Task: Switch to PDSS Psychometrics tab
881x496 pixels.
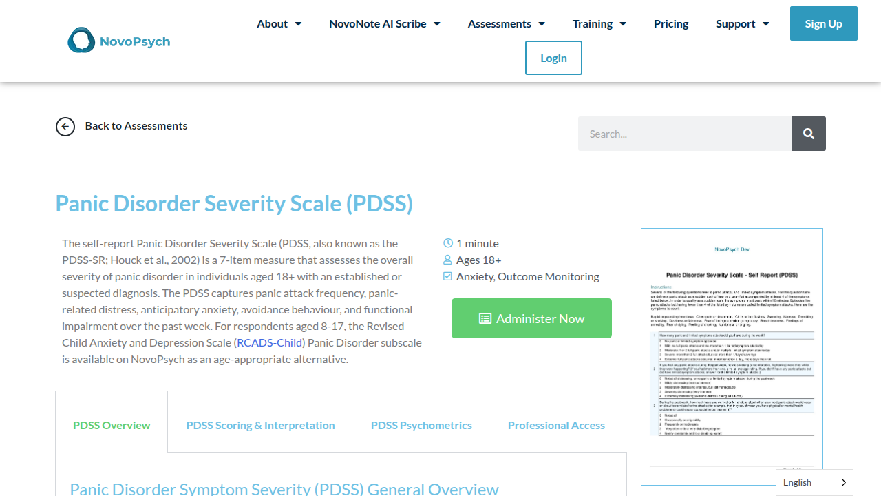Action: 421,425
